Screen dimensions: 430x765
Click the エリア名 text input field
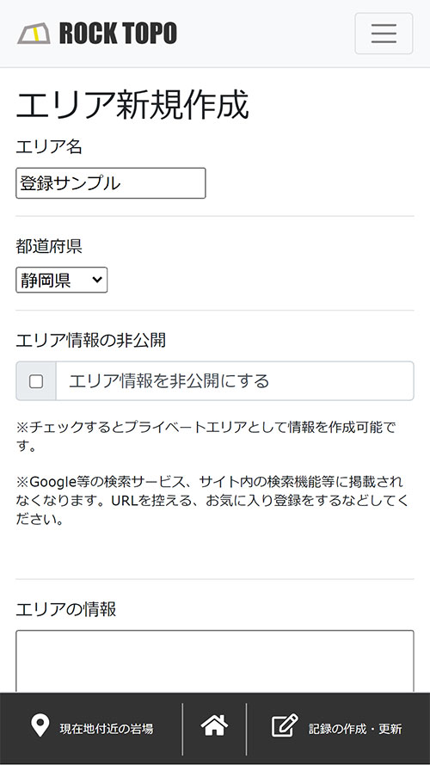point(111,183)
